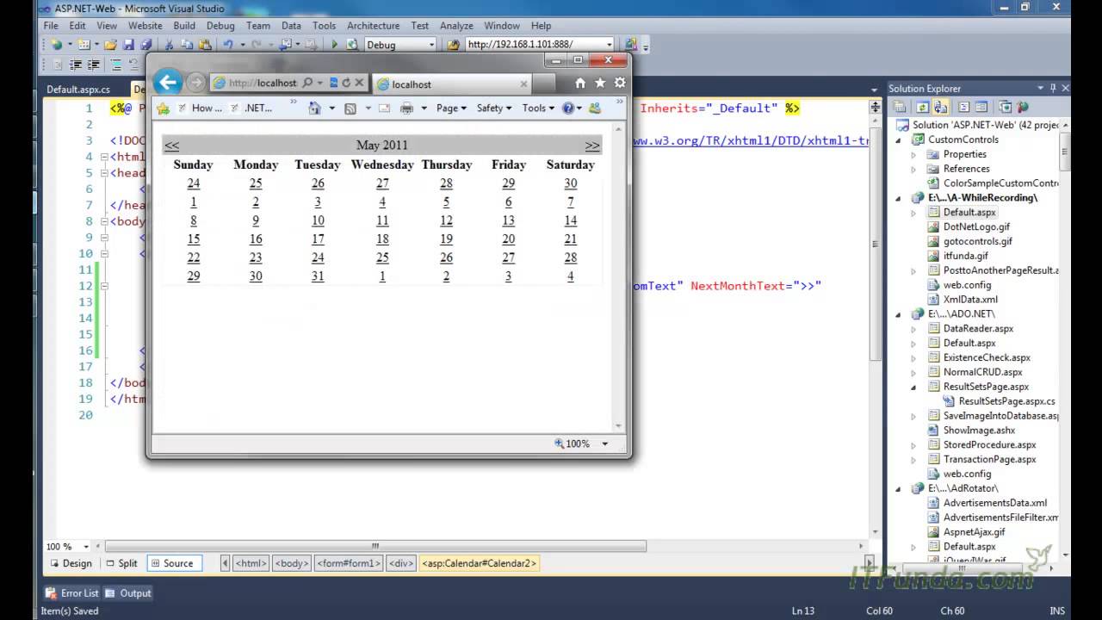This screenshot has width=1102, height=620.
Task: Open the browser Safety menu dropdown
Action: coord(494,108)
